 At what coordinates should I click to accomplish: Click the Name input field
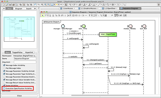click(x=25, y=58)
